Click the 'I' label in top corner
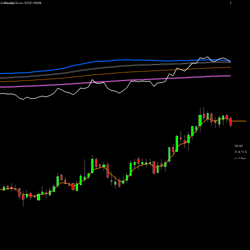Image resolution: width=250 pixels, height=250 pixels. point(230,3)
